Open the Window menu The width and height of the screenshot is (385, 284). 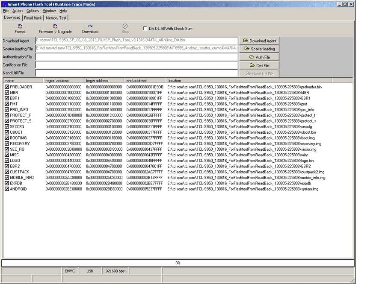click(x=49, y=11)
